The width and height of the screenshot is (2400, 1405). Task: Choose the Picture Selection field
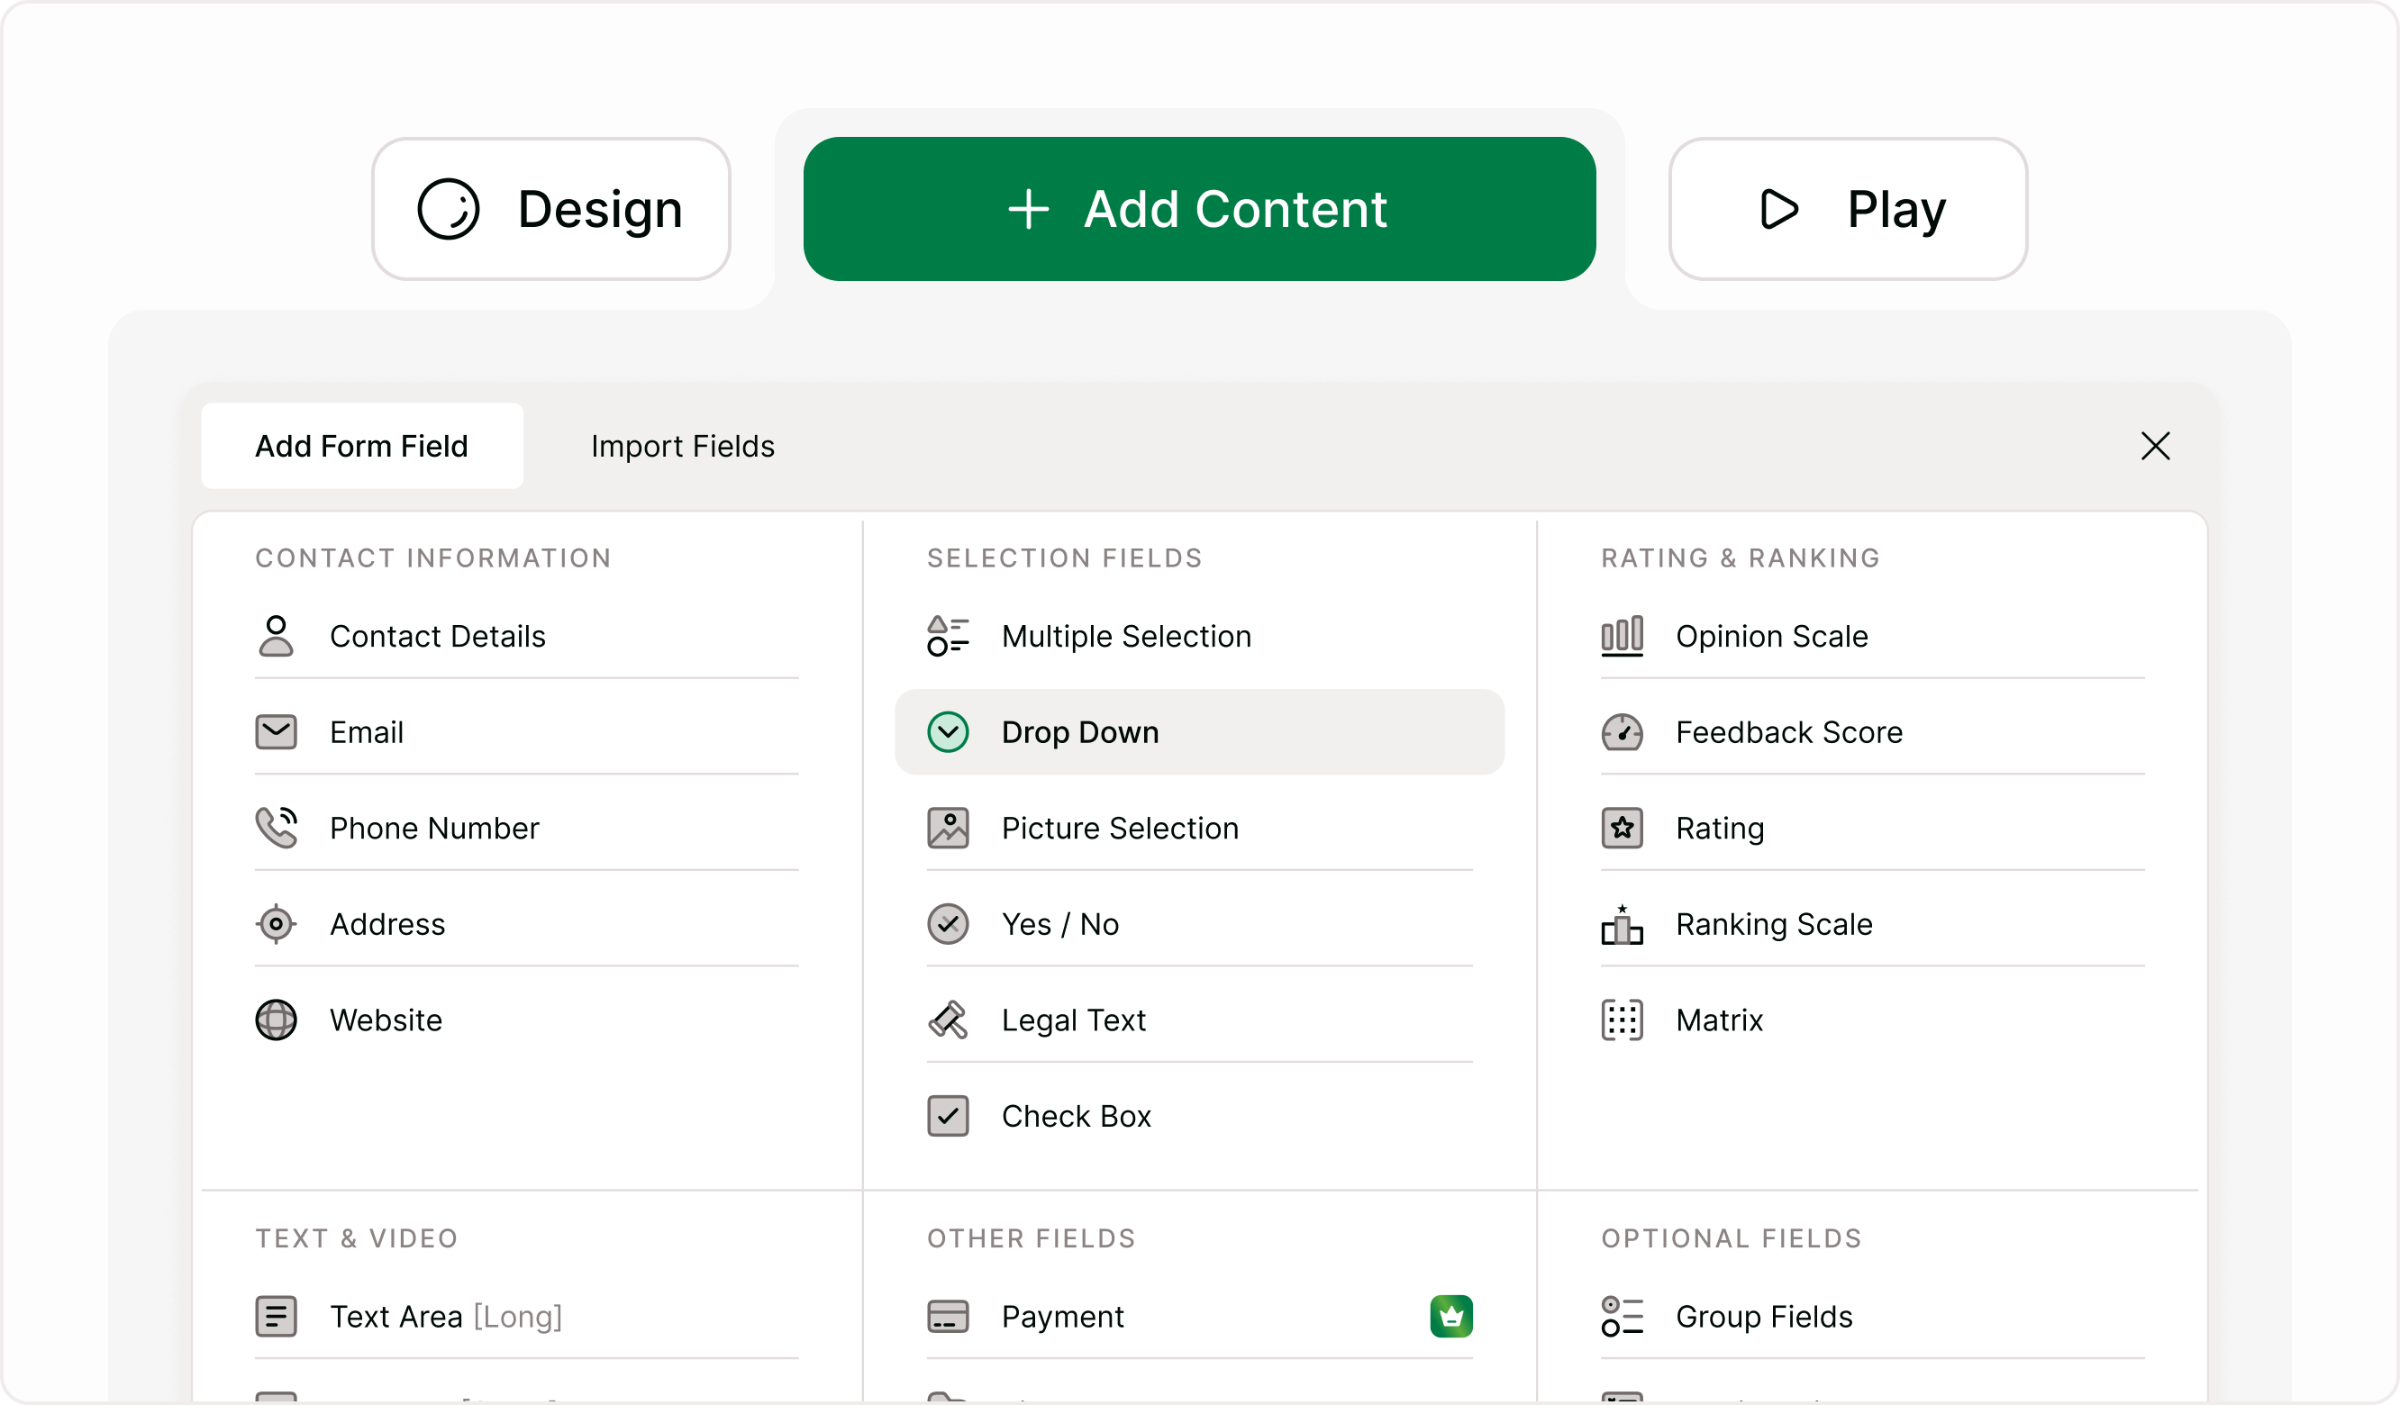[x=1200, y=829]
